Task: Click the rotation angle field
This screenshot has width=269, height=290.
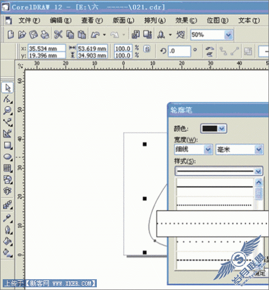Action: click(x=179, y=51)
